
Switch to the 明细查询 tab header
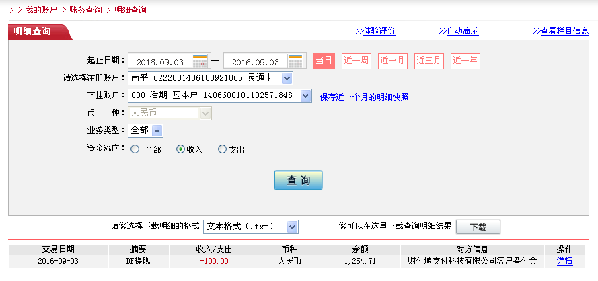coord(32,31)
